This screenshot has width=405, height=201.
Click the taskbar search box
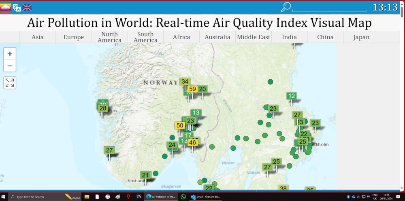pyautogui.click(x=45, y=197)
